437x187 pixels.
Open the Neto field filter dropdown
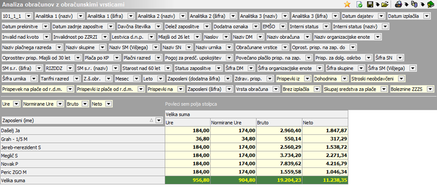pyautogui.click(x=109, y=104)
